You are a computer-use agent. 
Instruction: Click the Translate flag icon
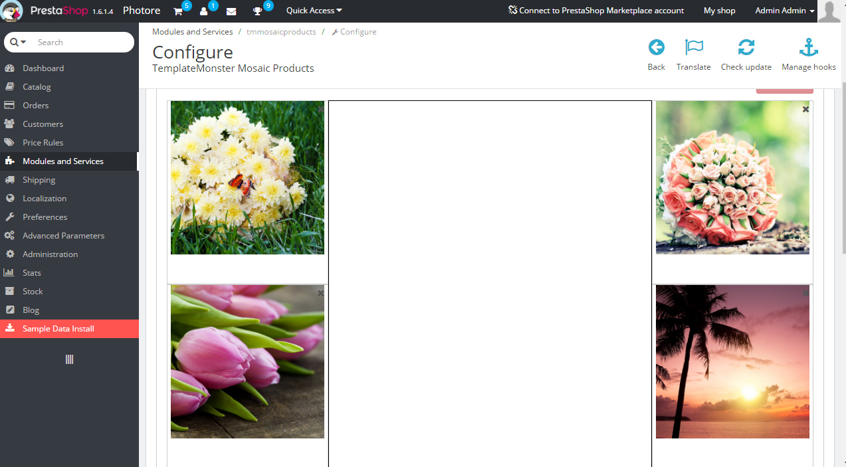click(x=694, y=47)
